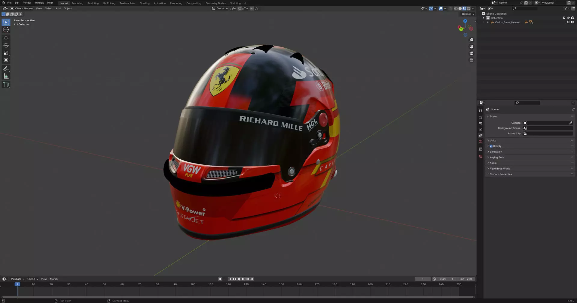Hide Collection in viewport with eye icon
This screenshot has width=577, height=303.
[x=568, y=18]
